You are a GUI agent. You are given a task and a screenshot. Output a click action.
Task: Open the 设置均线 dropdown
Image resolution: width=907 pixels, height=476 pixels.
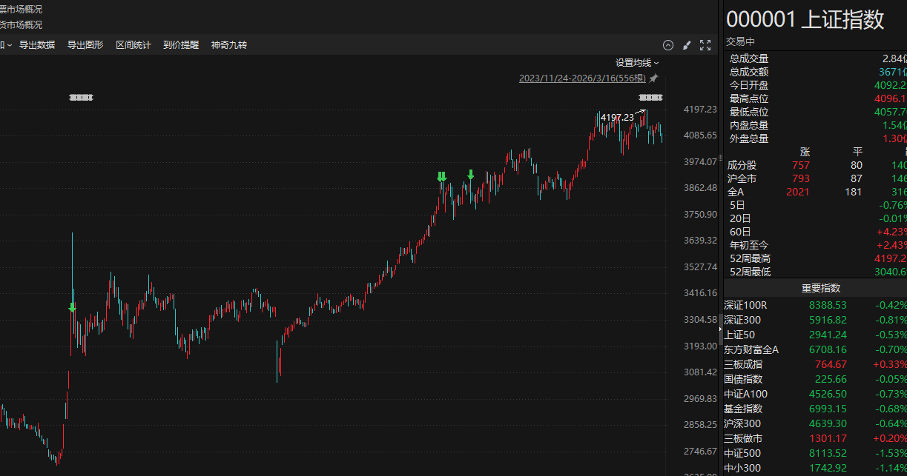pyautogui.click(x=636, y=63)
